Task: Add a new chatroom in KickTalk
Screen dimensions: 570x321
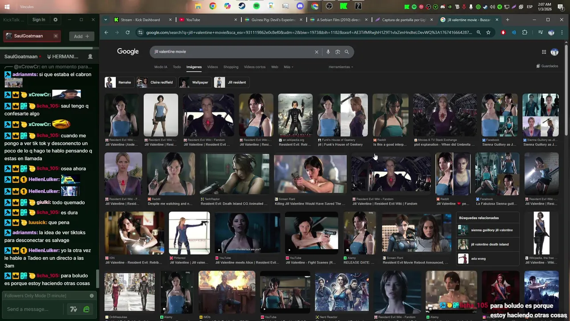Action: 81,36
